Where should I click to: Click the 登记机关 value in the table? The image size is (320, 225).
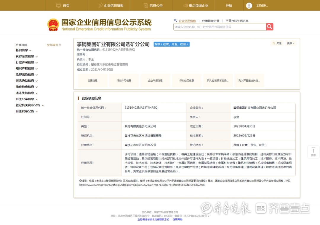point(143,135)
